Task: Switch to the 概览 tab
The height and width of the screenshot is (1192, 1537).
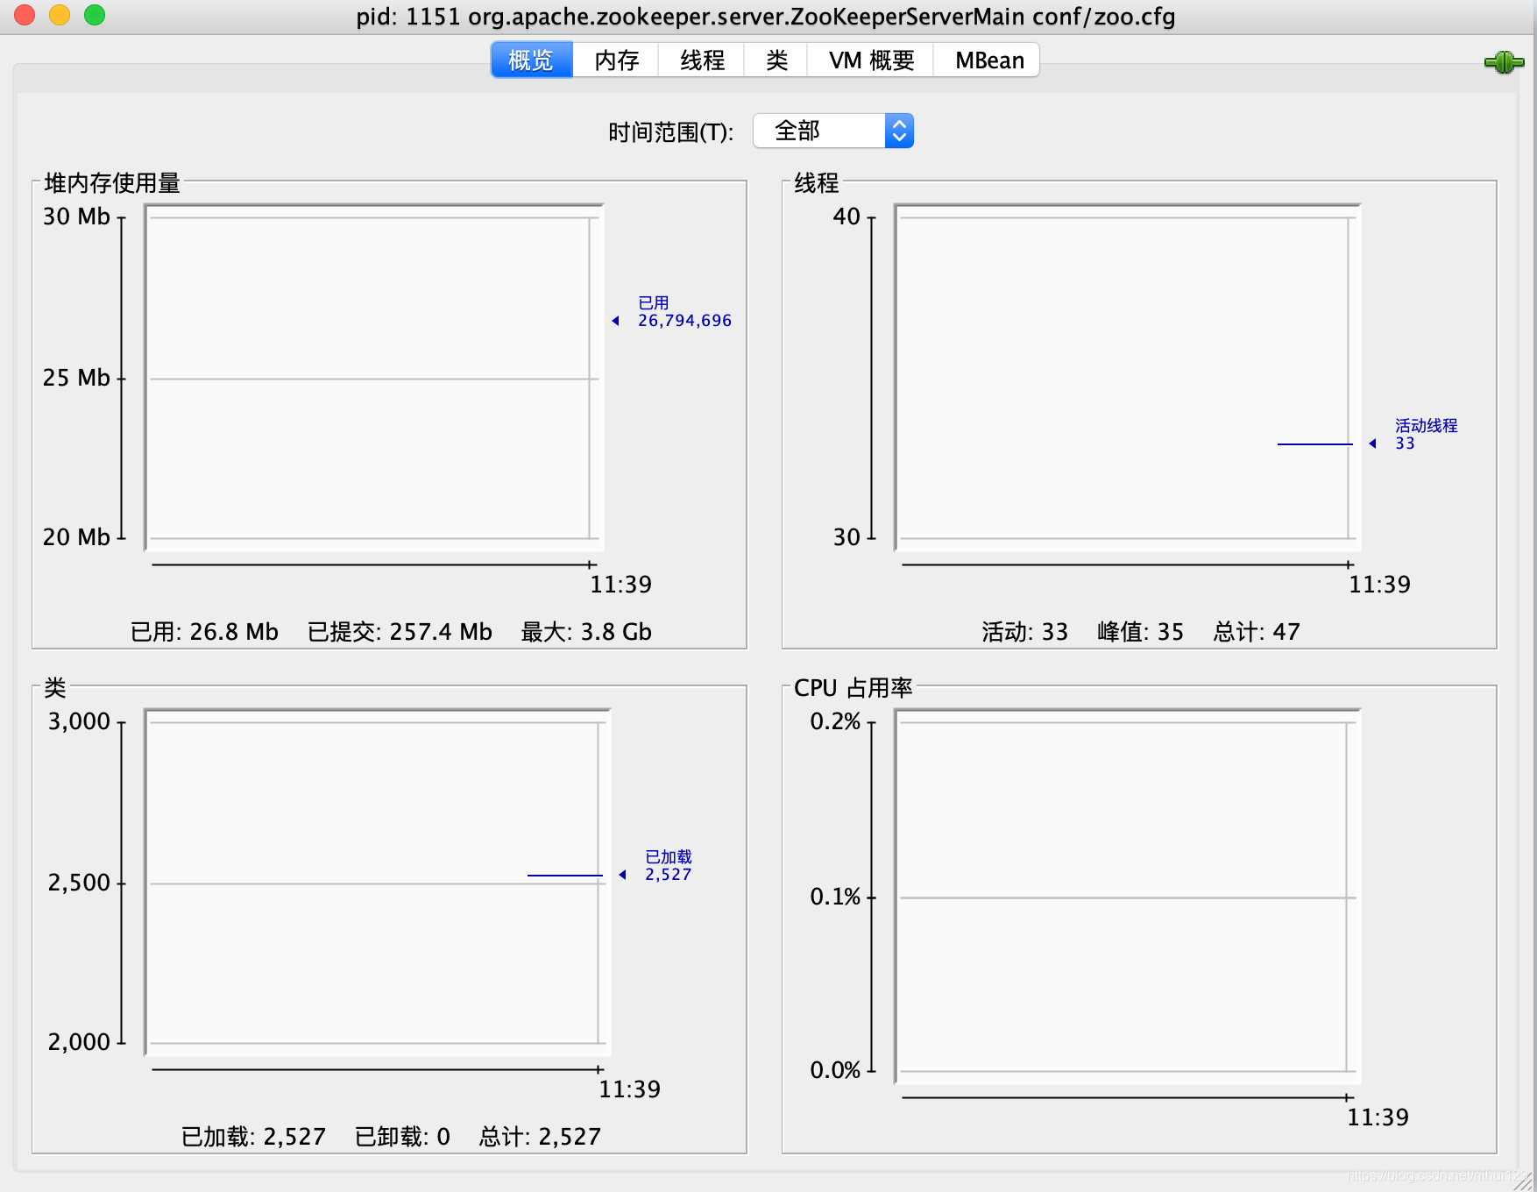Action: pos(531,60)
